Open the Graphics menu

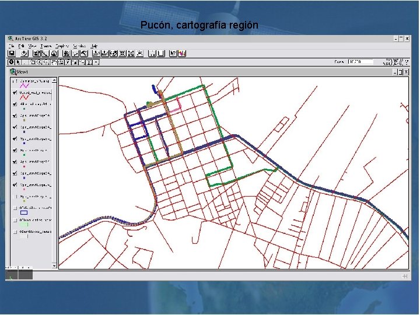(x=62, y=46)
